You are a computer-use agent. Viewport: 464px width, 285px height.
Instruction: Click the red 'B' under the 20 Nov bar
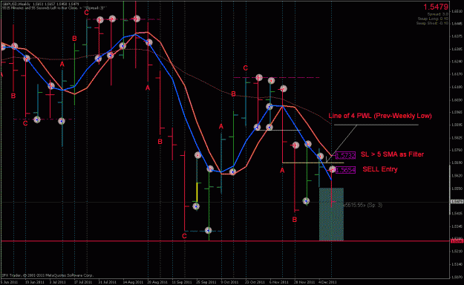(295, 220)
